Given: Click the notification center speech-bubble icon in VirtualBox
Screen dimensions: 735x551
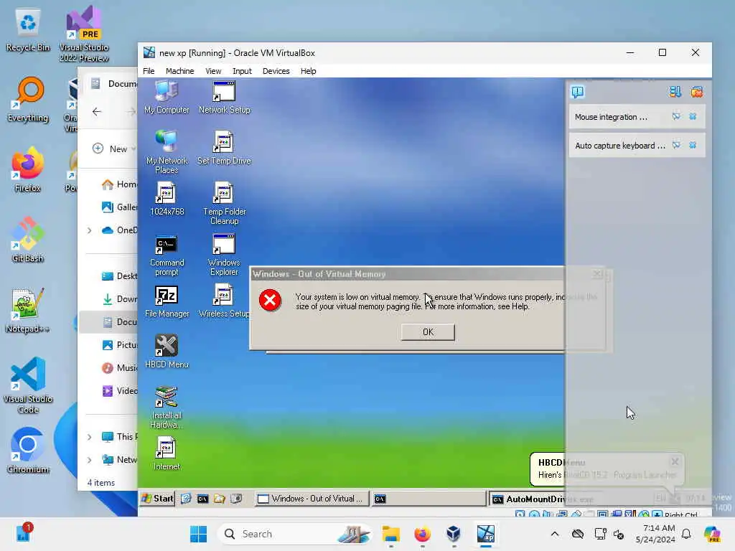Looking at the screenshot, I should click(x=578, y=92).
